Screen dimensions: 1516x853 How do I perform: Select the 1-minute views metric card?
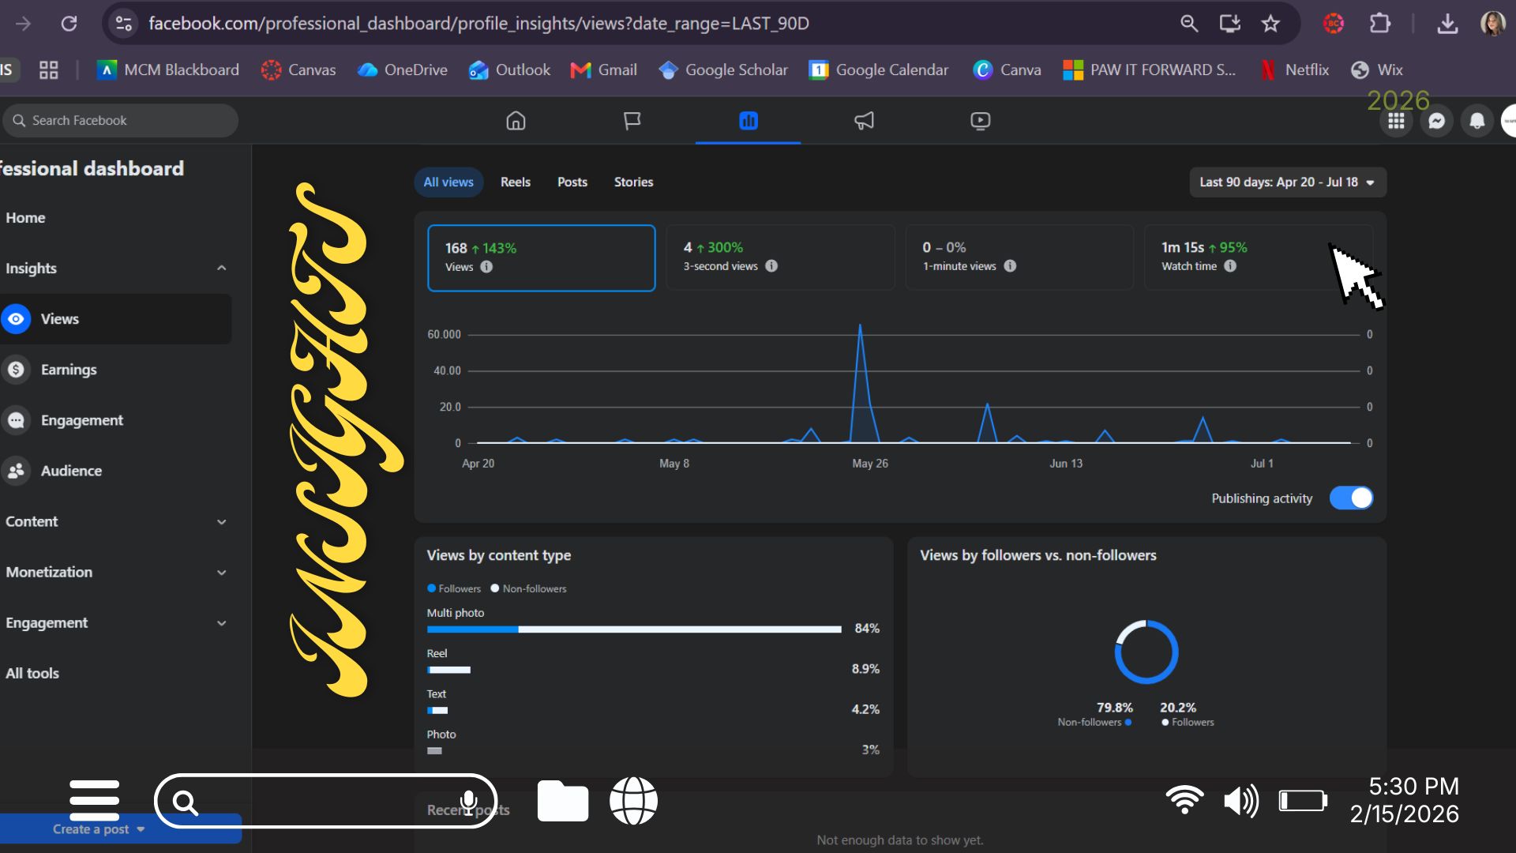click(x=1019, y=257)
